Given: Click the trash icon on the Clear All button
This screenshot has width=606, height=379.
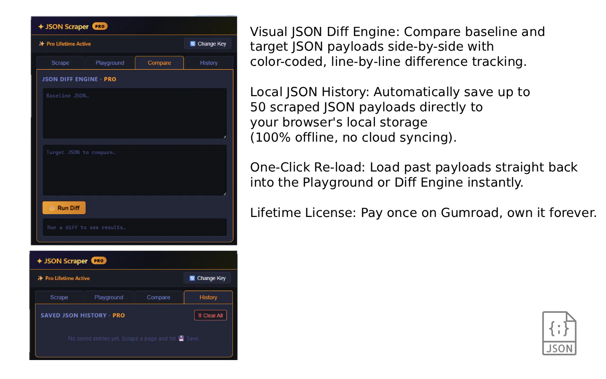Looking at the screenshot, I should pos(200,316).
